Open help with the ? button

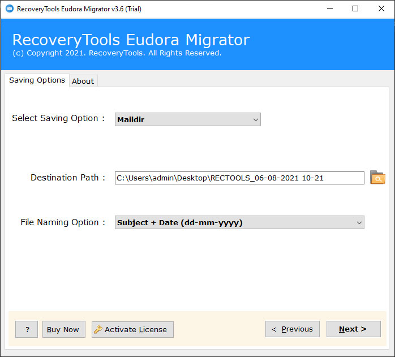pos(27,329)
